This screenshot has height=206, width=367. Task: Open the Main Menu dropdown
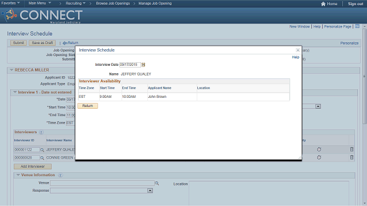point(40,3)
